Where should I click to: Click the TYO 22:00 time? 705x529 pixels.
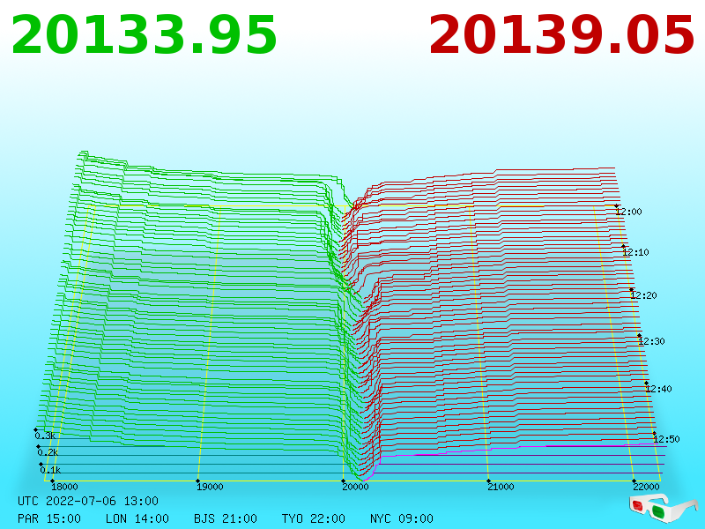pos(314,518)
